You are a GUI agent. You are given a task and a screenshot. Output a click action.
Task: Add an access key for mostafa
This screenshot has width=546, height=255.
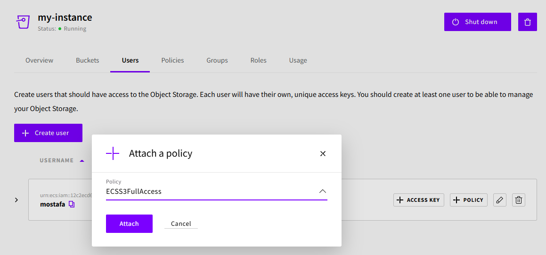(x=419, y=200)
